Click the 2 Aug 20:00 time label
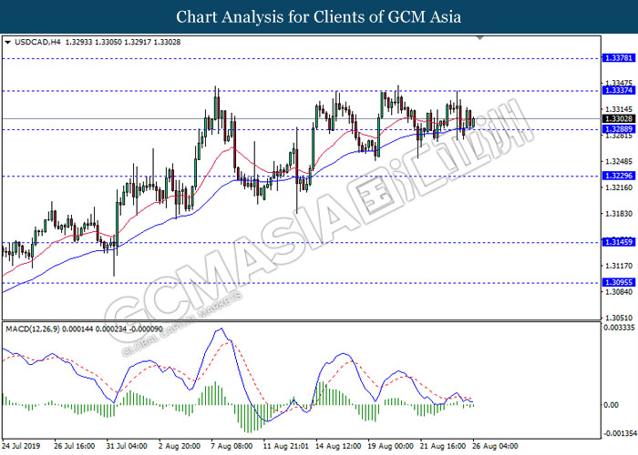The height and width of the screenshot is (455, 638). 180,446
